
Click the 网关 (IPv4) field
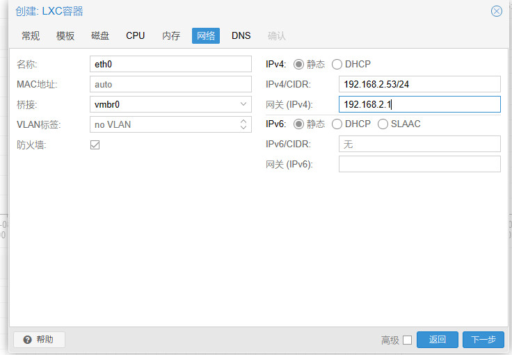coord(419,104)
